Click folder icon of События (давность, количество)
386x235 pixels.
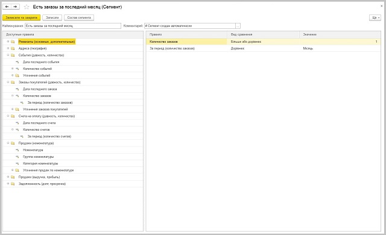tap(13, 55)
